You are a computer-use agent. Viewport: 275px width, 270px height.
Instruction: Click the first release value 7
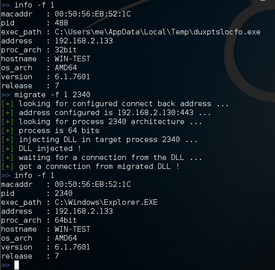[57, 86]
